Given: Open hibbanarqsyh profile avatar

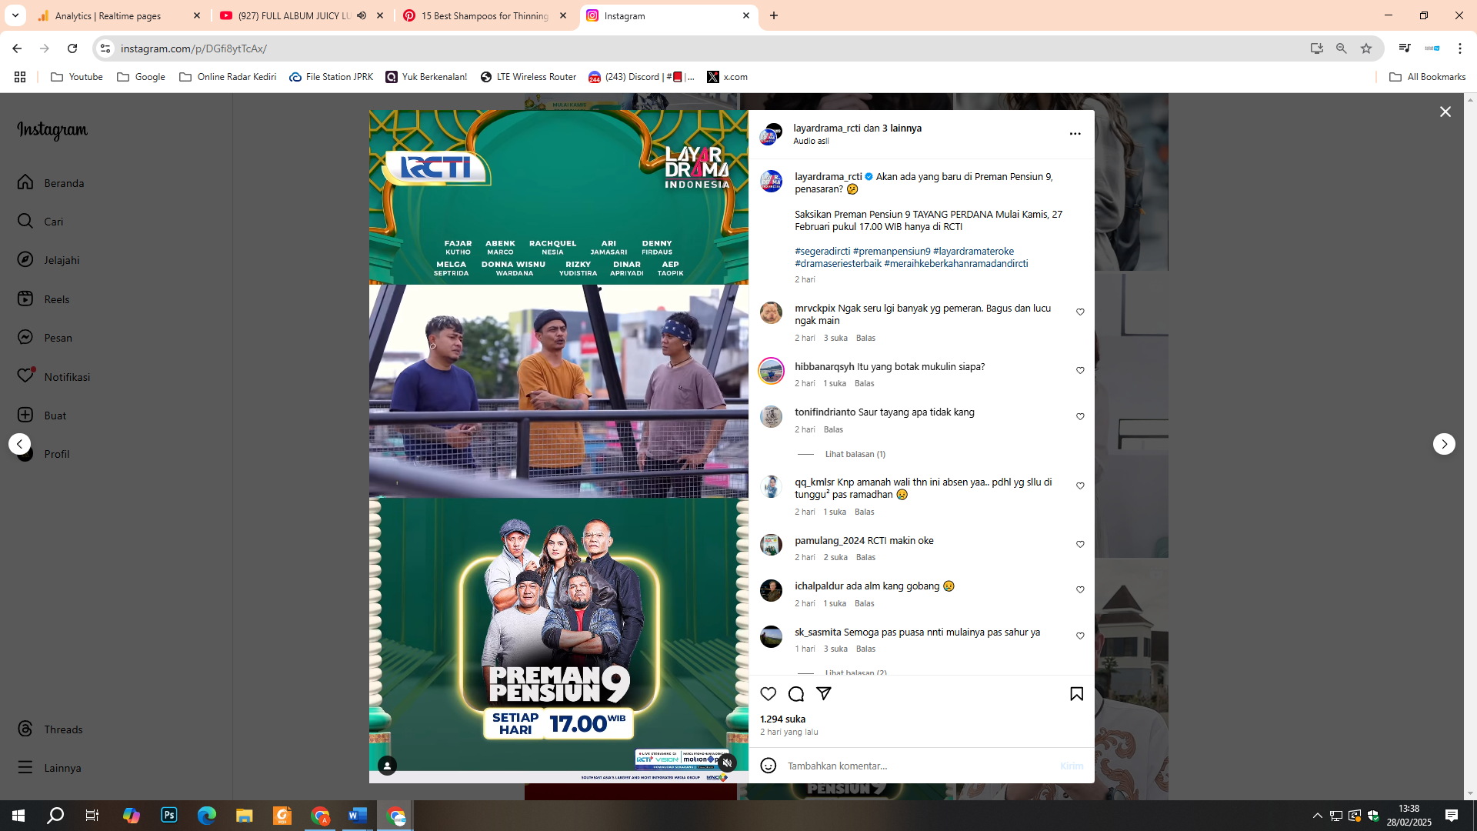Looking at the screenshot, I should [771, 371].
